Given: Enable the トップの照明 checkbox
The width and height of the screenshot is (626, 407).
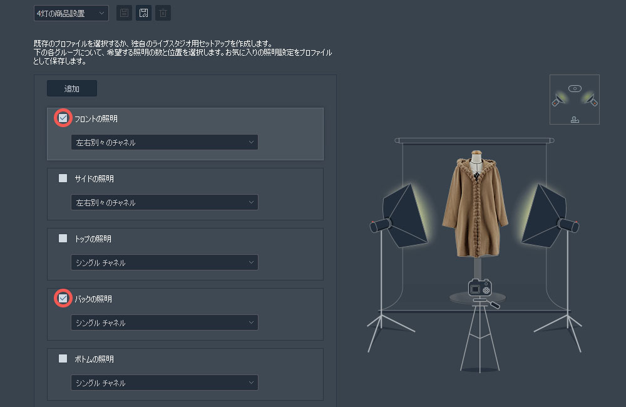Looking at the screenshot, I should 63,239.
